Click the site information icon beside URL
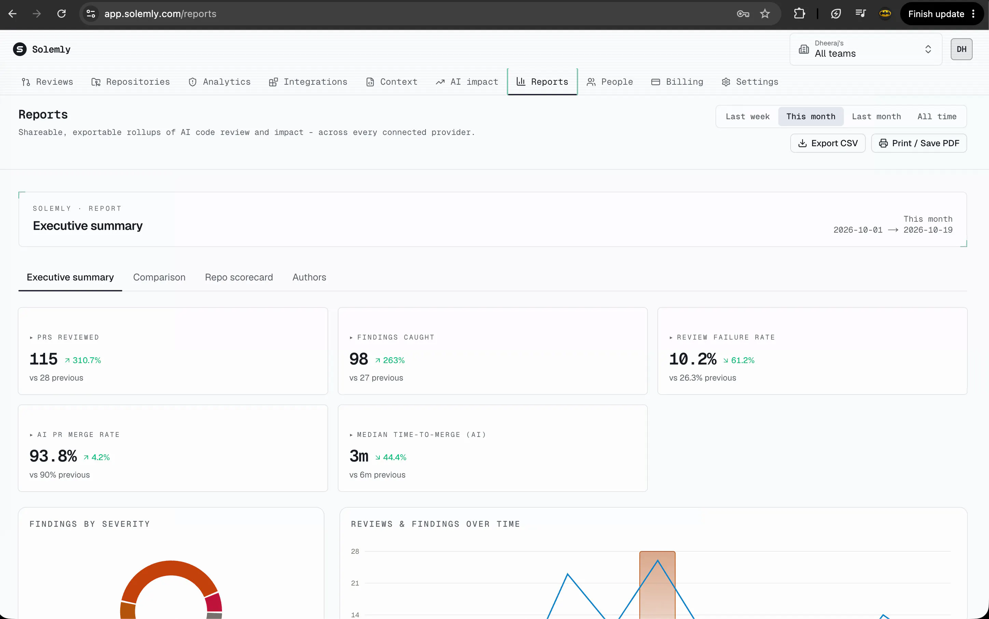The height and width of the screenshot is (619, 989). [x=91, y=14]
